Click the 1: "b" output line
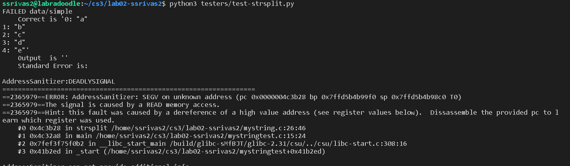The image size is (570, 166). pyautogui.click(x=14, y=27)
